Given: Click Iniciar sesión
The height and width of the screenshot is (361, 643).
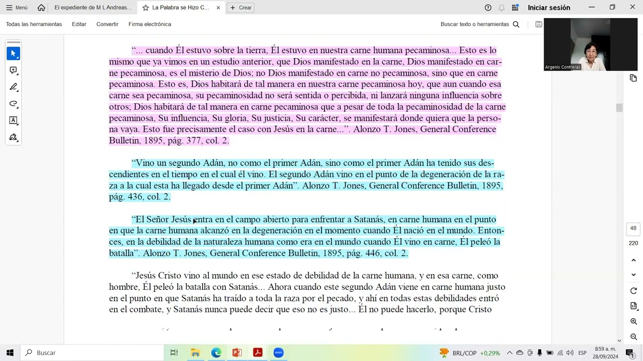Looking at the screenshot, I should pyautogui.click(x=549, y=8).
